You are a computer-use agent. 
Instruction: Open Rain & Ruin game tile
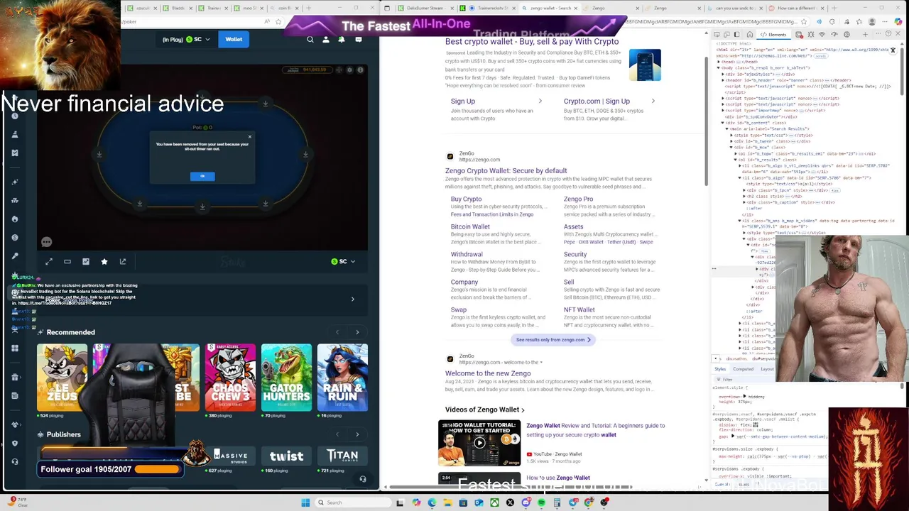342,378
